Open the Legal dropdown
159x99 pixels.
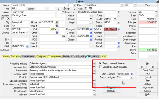click(91, 22)
